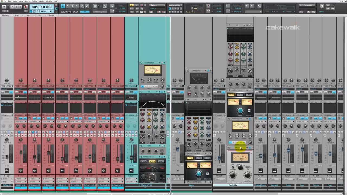347x195 pixels.
Task: Open the Modules dropdown menu
Action: (x=6, y=15)
